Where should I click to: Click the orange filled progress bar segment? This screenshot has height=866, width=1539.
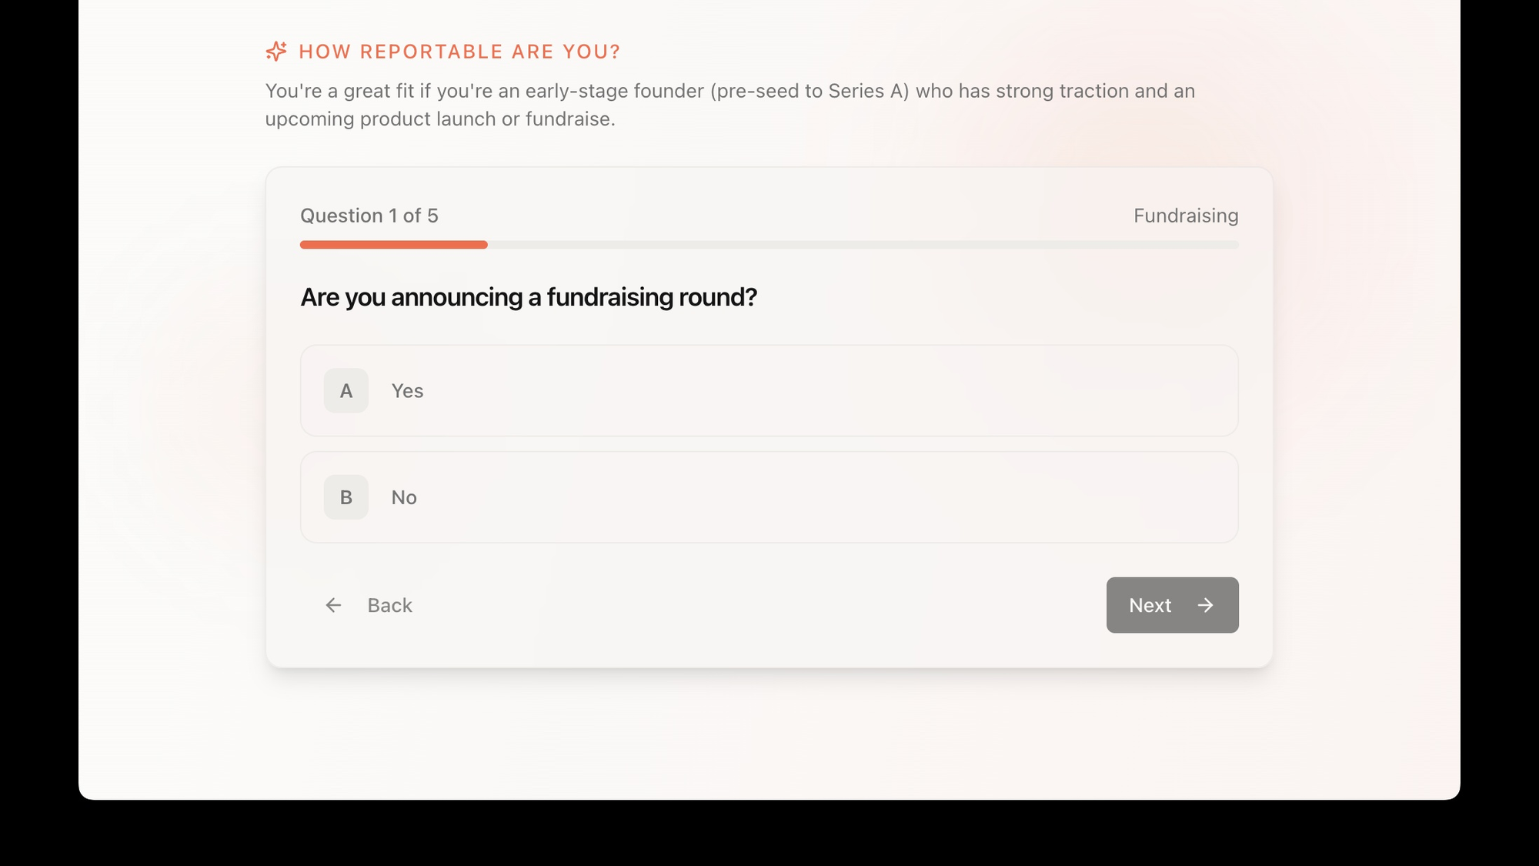[x=393, y=245]
